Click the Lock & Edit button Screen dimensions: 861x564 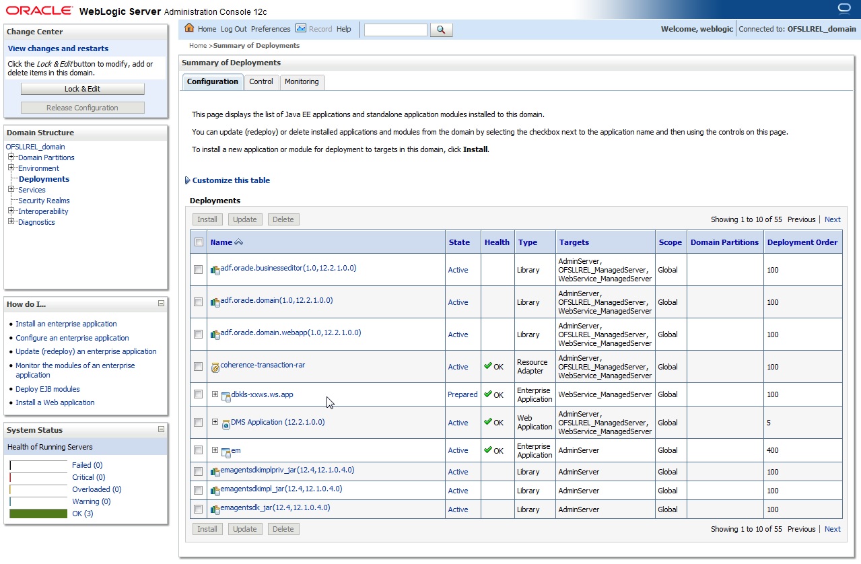(x=83, y=89)
